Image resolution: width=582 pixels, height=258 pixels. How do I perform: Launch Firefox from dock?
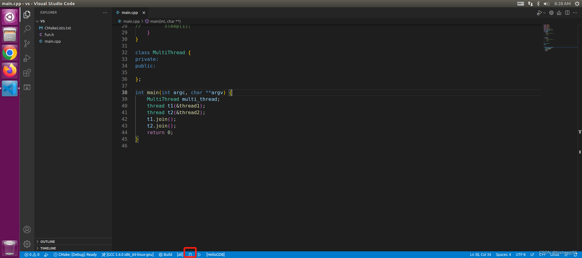coord(10,71)
